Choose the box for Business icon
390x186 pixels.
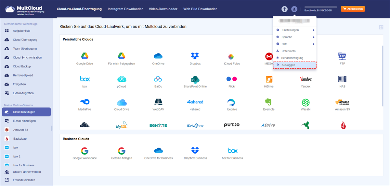point(232,151)
